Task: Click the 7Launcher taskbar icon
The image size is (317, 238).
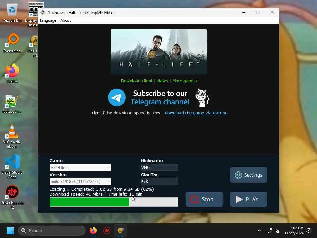Action: (120, 231)
